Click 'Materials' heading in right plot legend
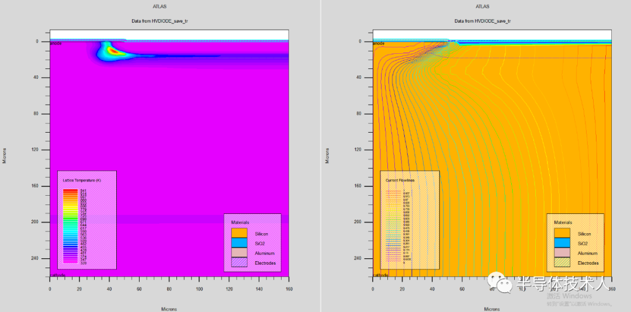This screenshot has width=631, height=312. [x=563, y=222]
